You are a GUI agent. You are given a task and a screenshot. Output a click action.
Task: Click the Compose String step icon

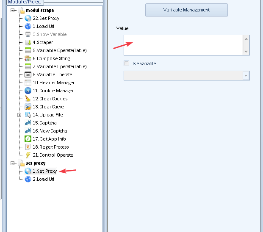(x=28, y=58)
